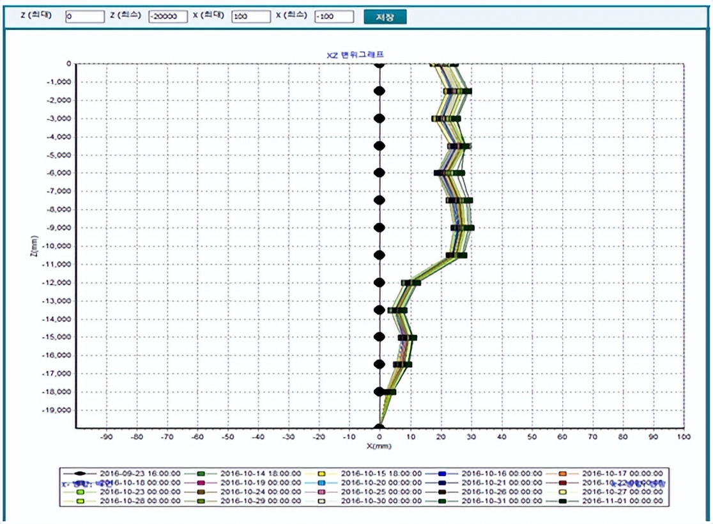This screenshot has height=524, width=713.
Task: Click the 2016-10-25 00:00:00 pink legend marker
Action: 321,493
